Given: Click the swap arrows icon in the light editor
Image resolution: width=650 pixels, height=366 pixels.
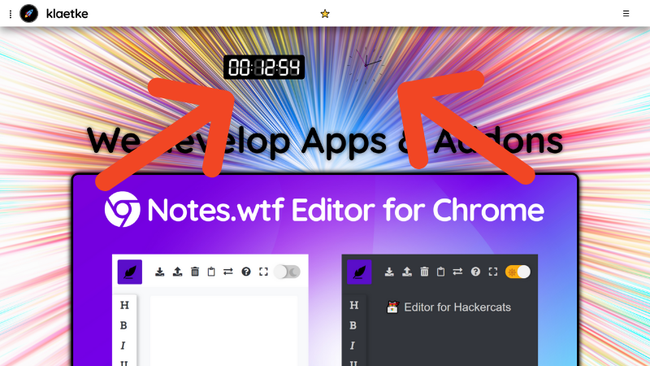Looking at the screenshot, I should click(228, 272).
